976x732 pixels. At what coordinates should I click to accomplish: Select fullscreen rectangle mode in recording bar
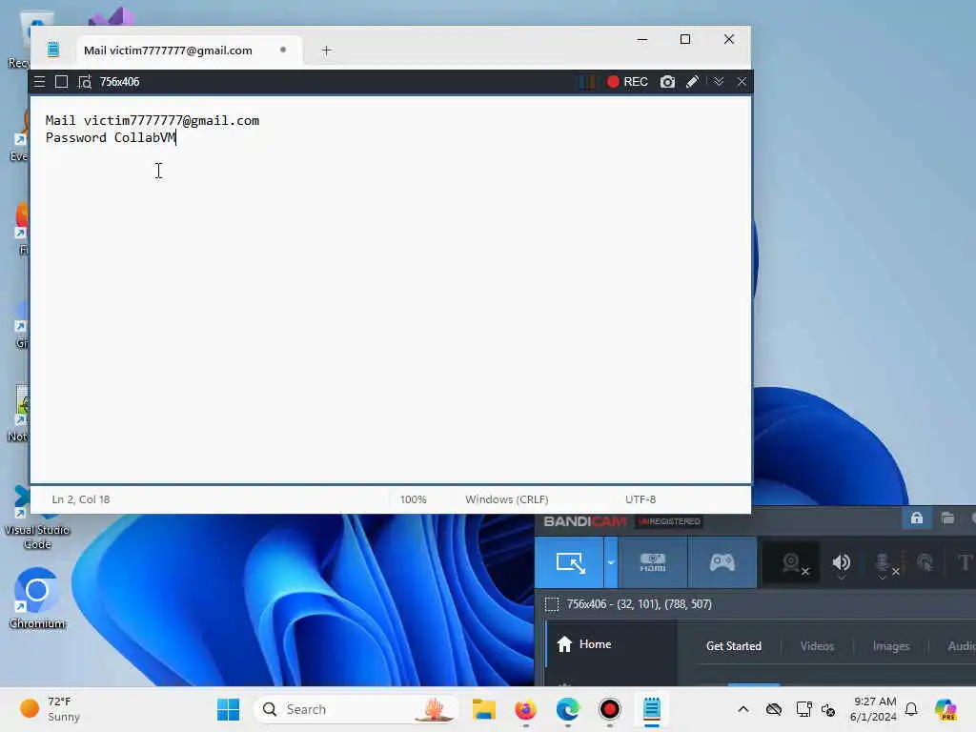[61, 82]
